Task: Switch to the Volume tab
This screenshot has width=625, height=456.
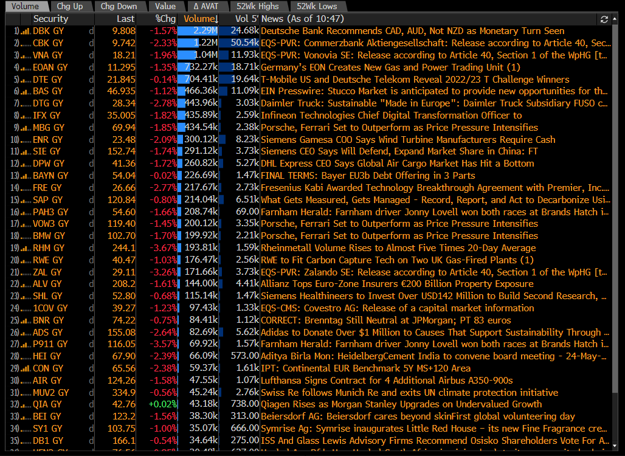Action: (26, 6)
